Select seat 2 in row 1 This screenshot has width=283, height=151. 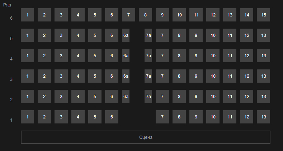(x=44, y=117)
